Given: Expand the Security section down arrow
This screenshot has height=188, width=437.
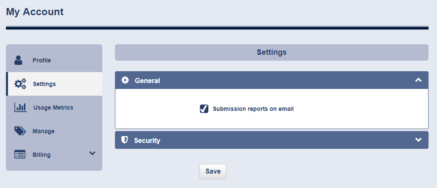Looking at the screenshot, I should pyautogui.click(x=418, y=140).
